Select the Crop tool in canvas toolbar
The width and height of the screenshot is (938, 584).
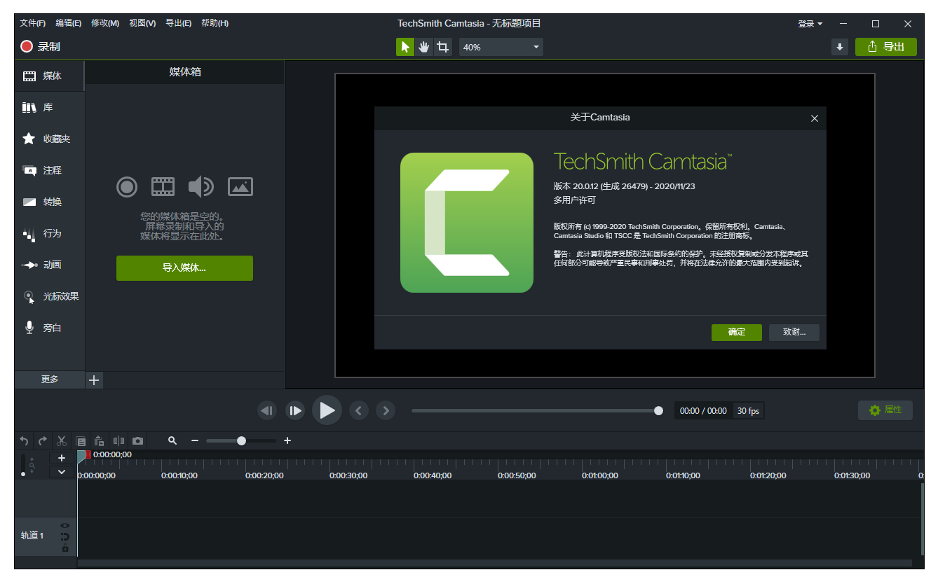(442, 47)
